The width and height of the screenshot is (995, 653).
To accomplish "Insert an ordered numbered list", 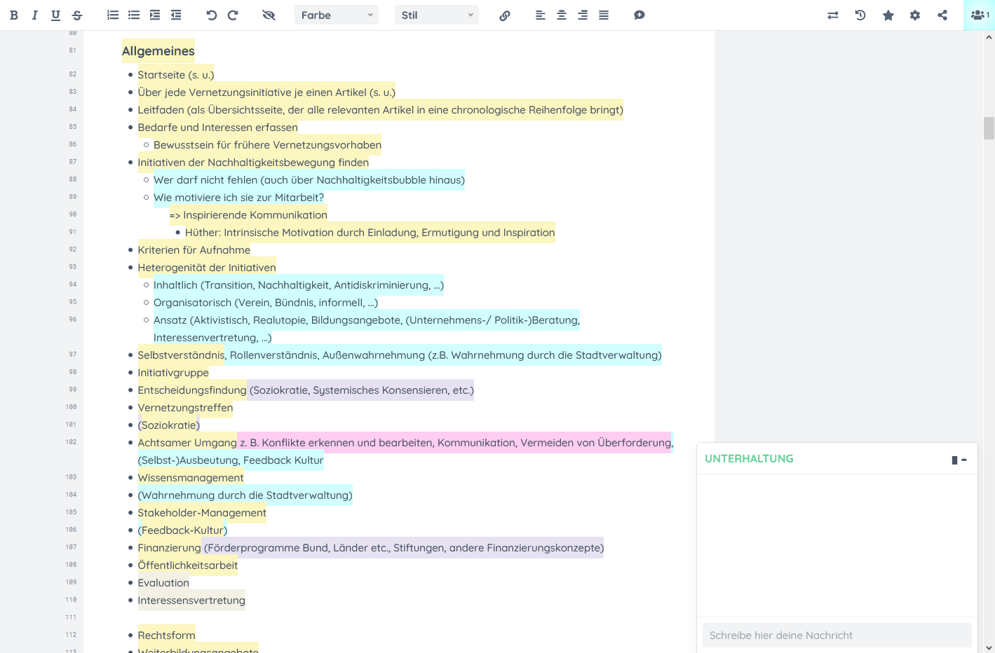I will tap(113, 15).
